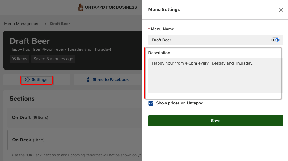Focus the Description text area

point(214,76)
